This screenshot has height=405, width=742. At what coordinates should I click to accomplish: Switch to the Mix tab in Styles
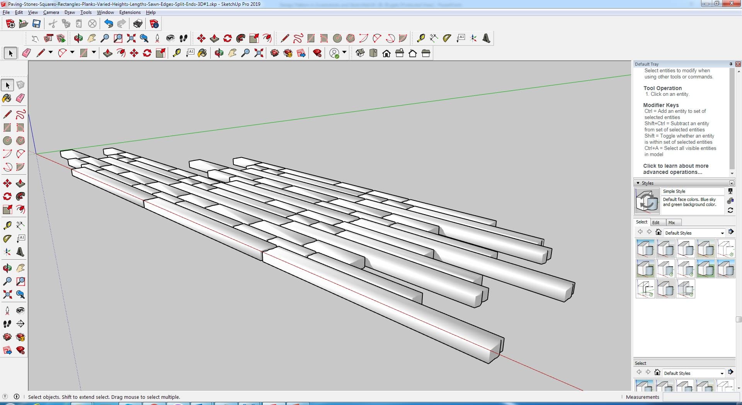tap(672, 223)
